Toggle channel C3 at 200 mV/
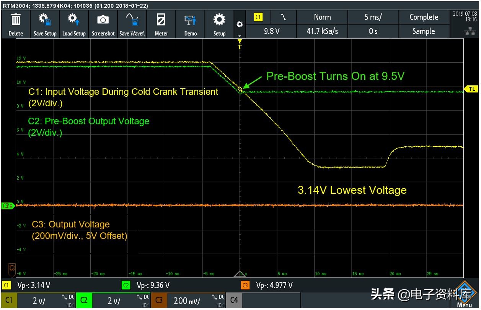Viewport: 481px width, 310px height. 189,301
